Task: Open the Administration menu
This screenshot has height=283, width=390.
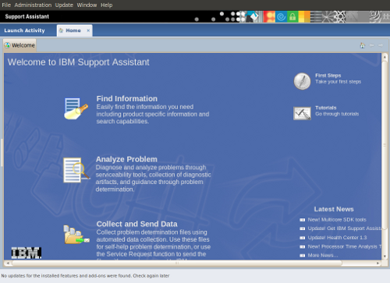Action: (x=33, y=5)
